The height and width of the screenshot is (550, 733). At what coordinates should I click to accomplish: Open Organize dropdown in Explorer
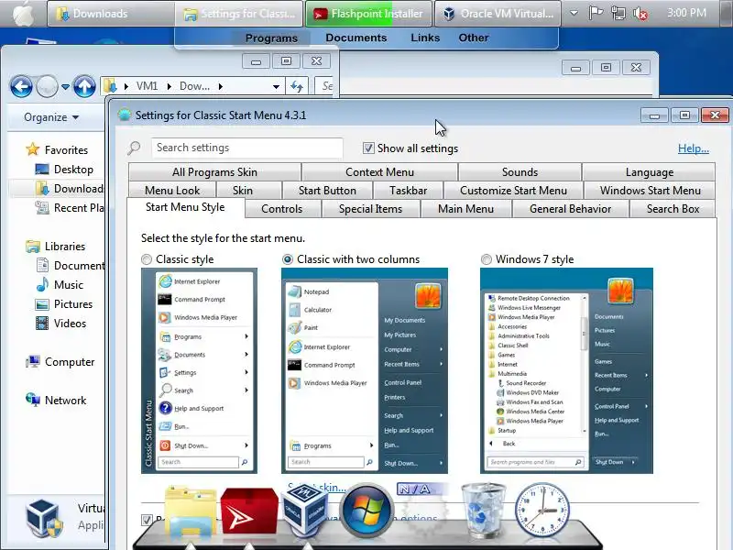point(51,117)
